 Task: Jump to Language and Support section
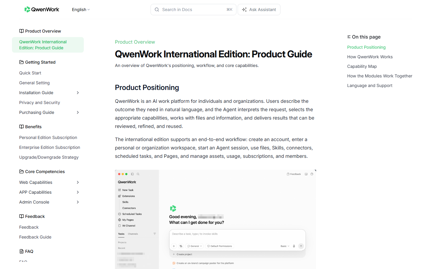pyautogui.click(x=370, y=85)
